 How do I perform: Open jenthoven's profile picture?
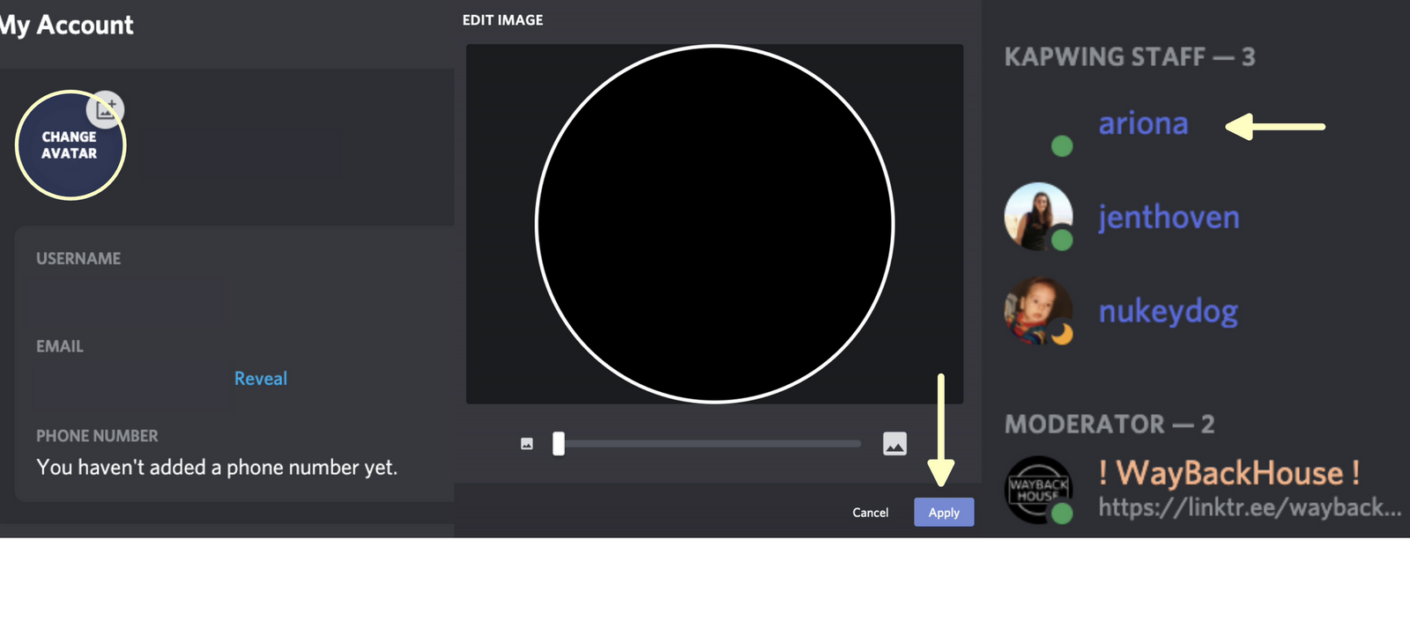point(1036,214)
